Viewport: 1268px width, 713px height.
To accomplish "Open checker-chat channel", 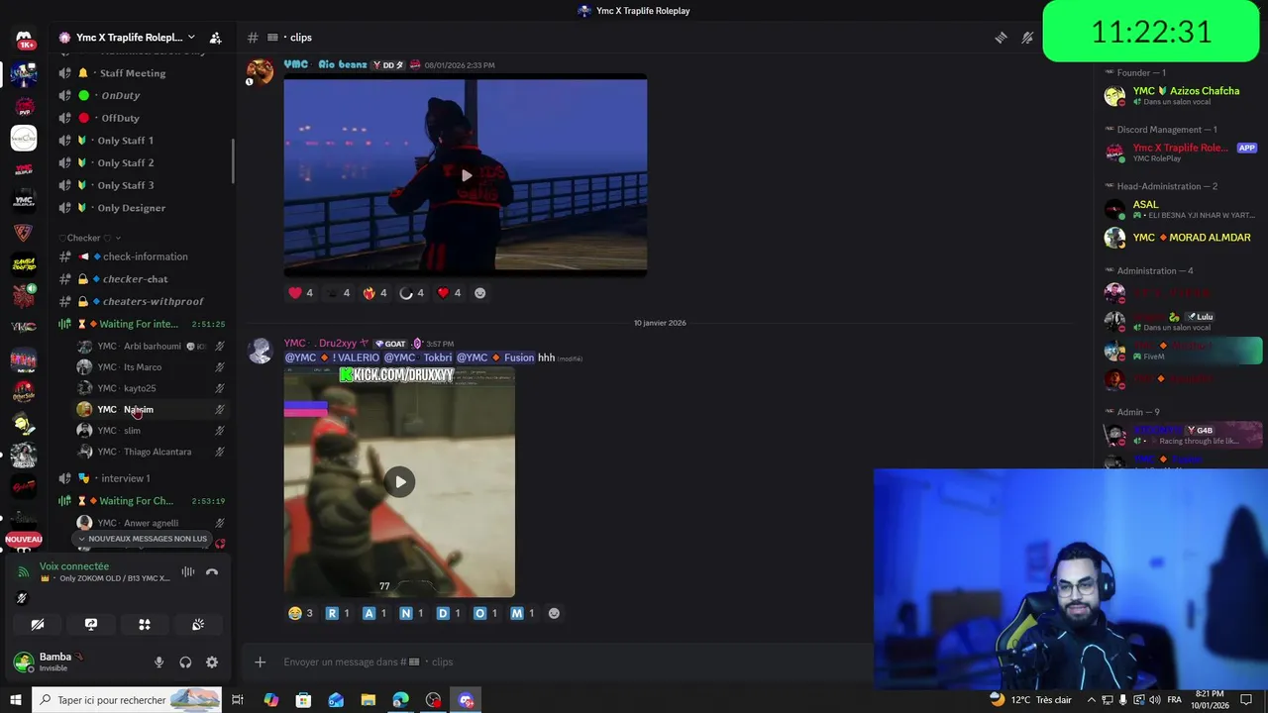I will tap(141, 279).
